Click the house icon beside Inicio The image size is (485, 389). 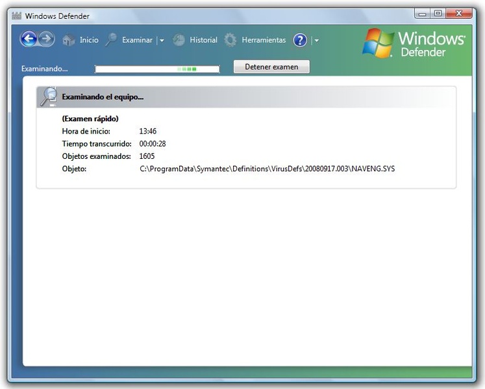tap(69, 40)
